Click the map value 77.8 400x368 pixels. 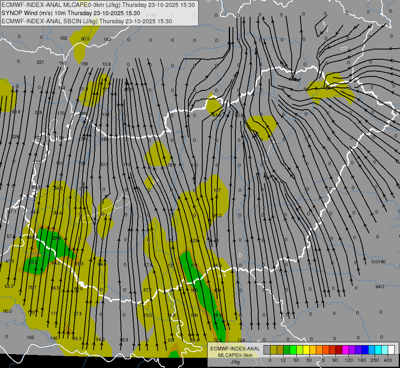pos(77,313)
